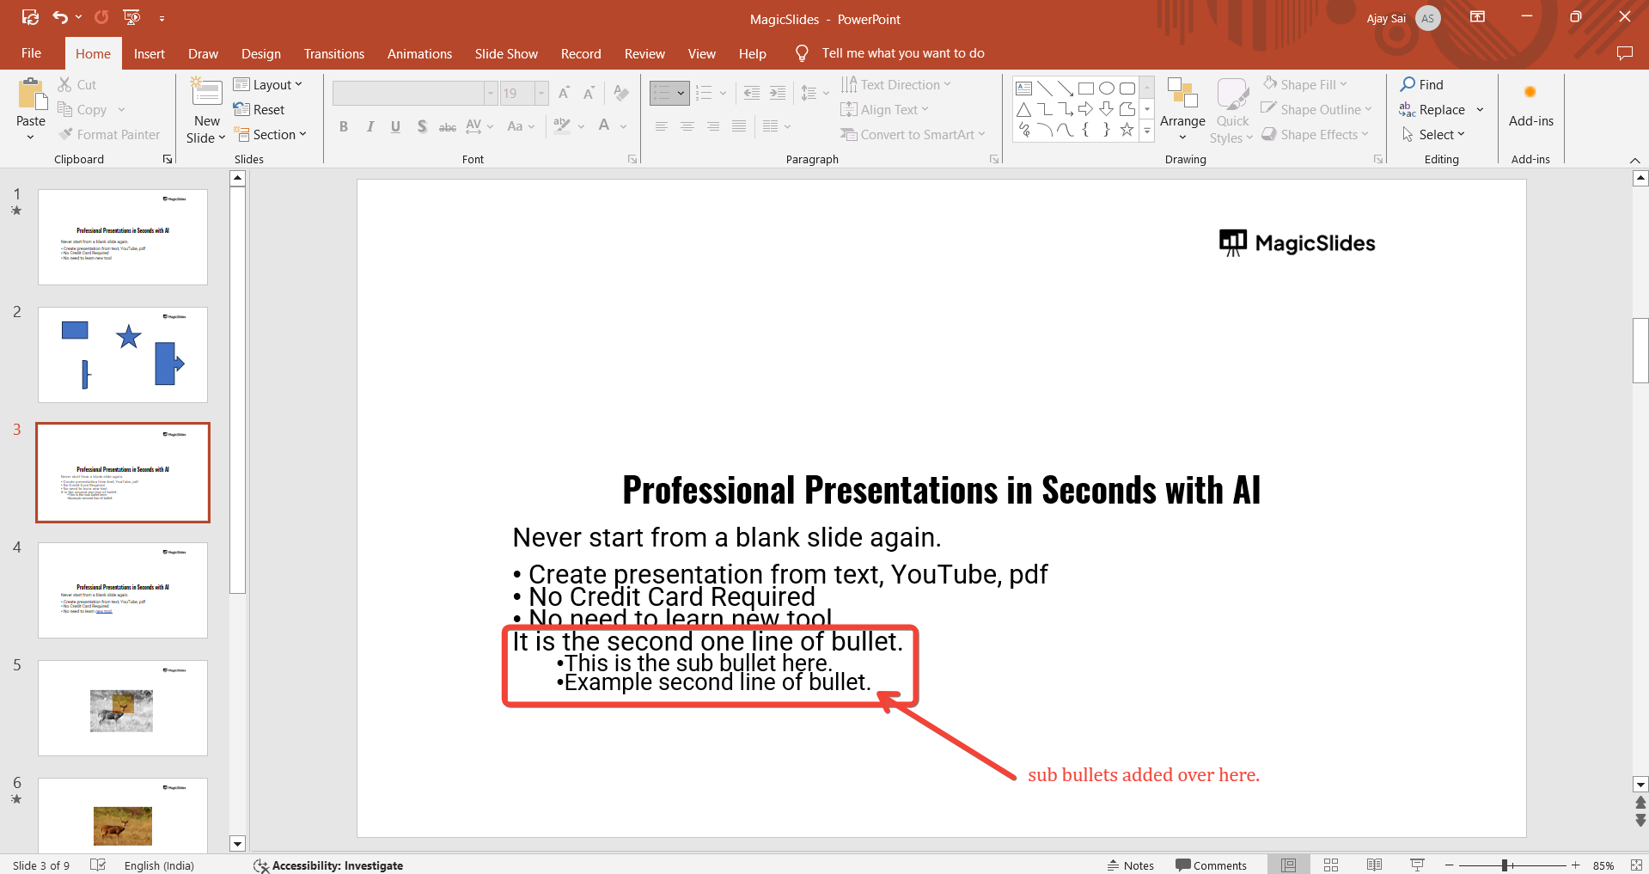Toggle the Notes pane

coord(1131,865)
